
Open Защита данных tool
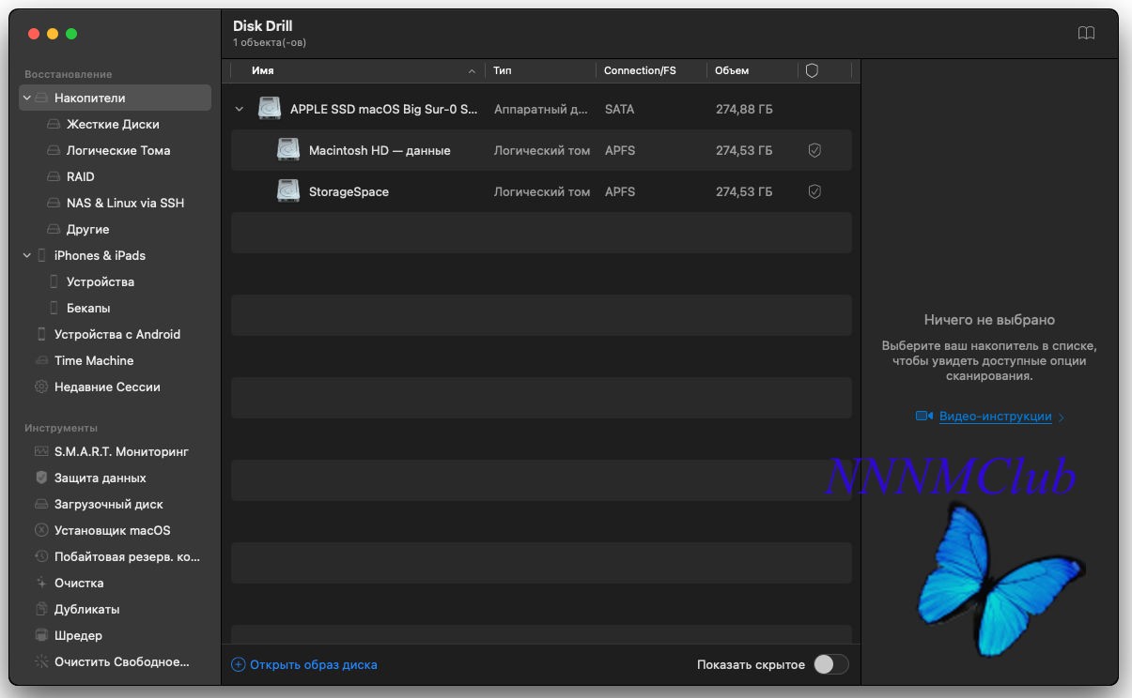(101, 478)
